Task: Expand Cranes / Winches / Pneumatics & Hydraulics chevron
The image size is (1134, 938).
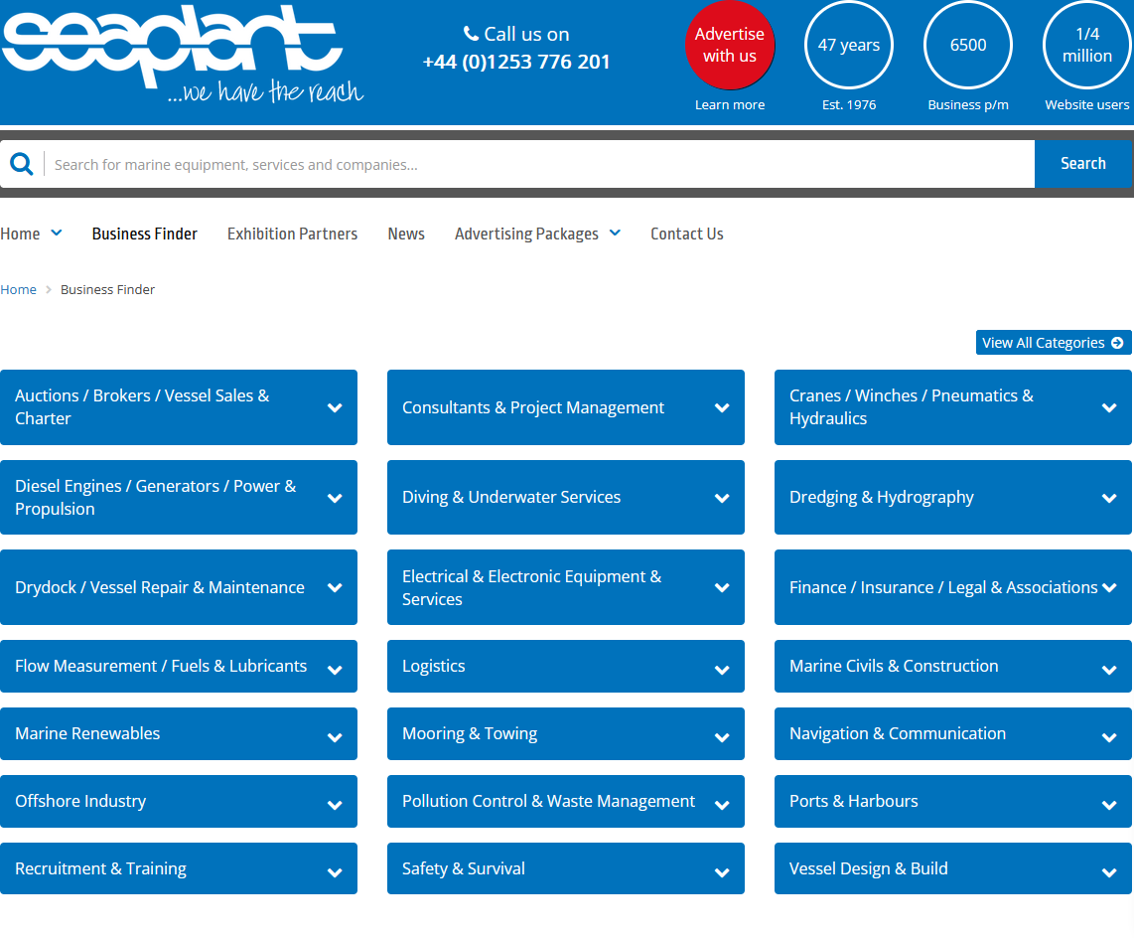Action: 1109,407
